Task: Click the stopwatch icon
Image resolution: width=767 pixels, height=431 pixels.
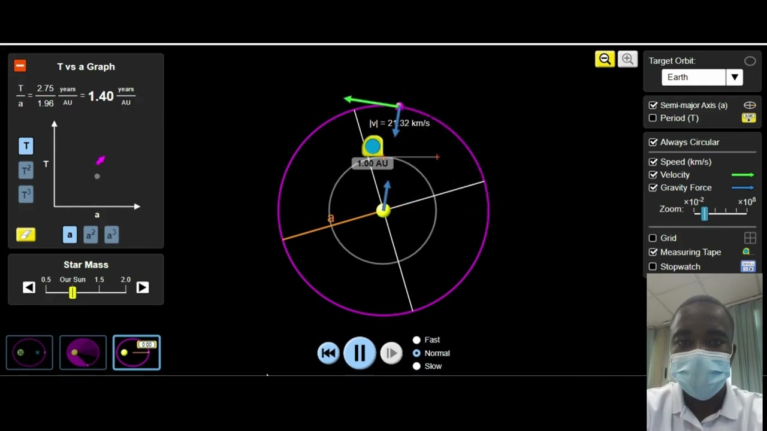Action: point(748,266)
